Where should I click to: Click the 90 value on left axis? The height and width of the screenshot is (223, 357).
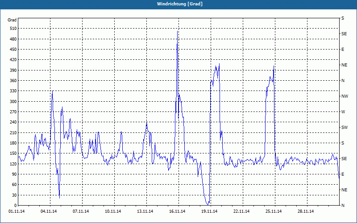15,174
